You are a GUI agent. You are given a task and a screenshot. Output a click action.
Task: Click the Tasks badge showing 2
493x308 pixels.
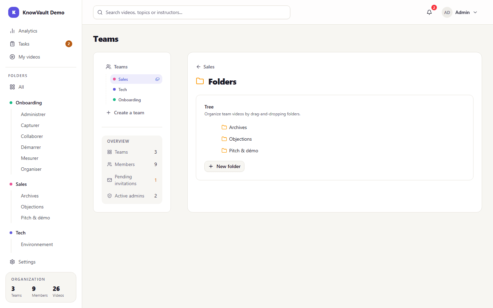tap(69, 44)
